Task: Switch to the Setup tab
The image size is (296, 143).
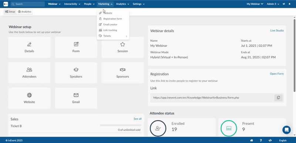Action: pyautogui.click(x=10, y=12)
